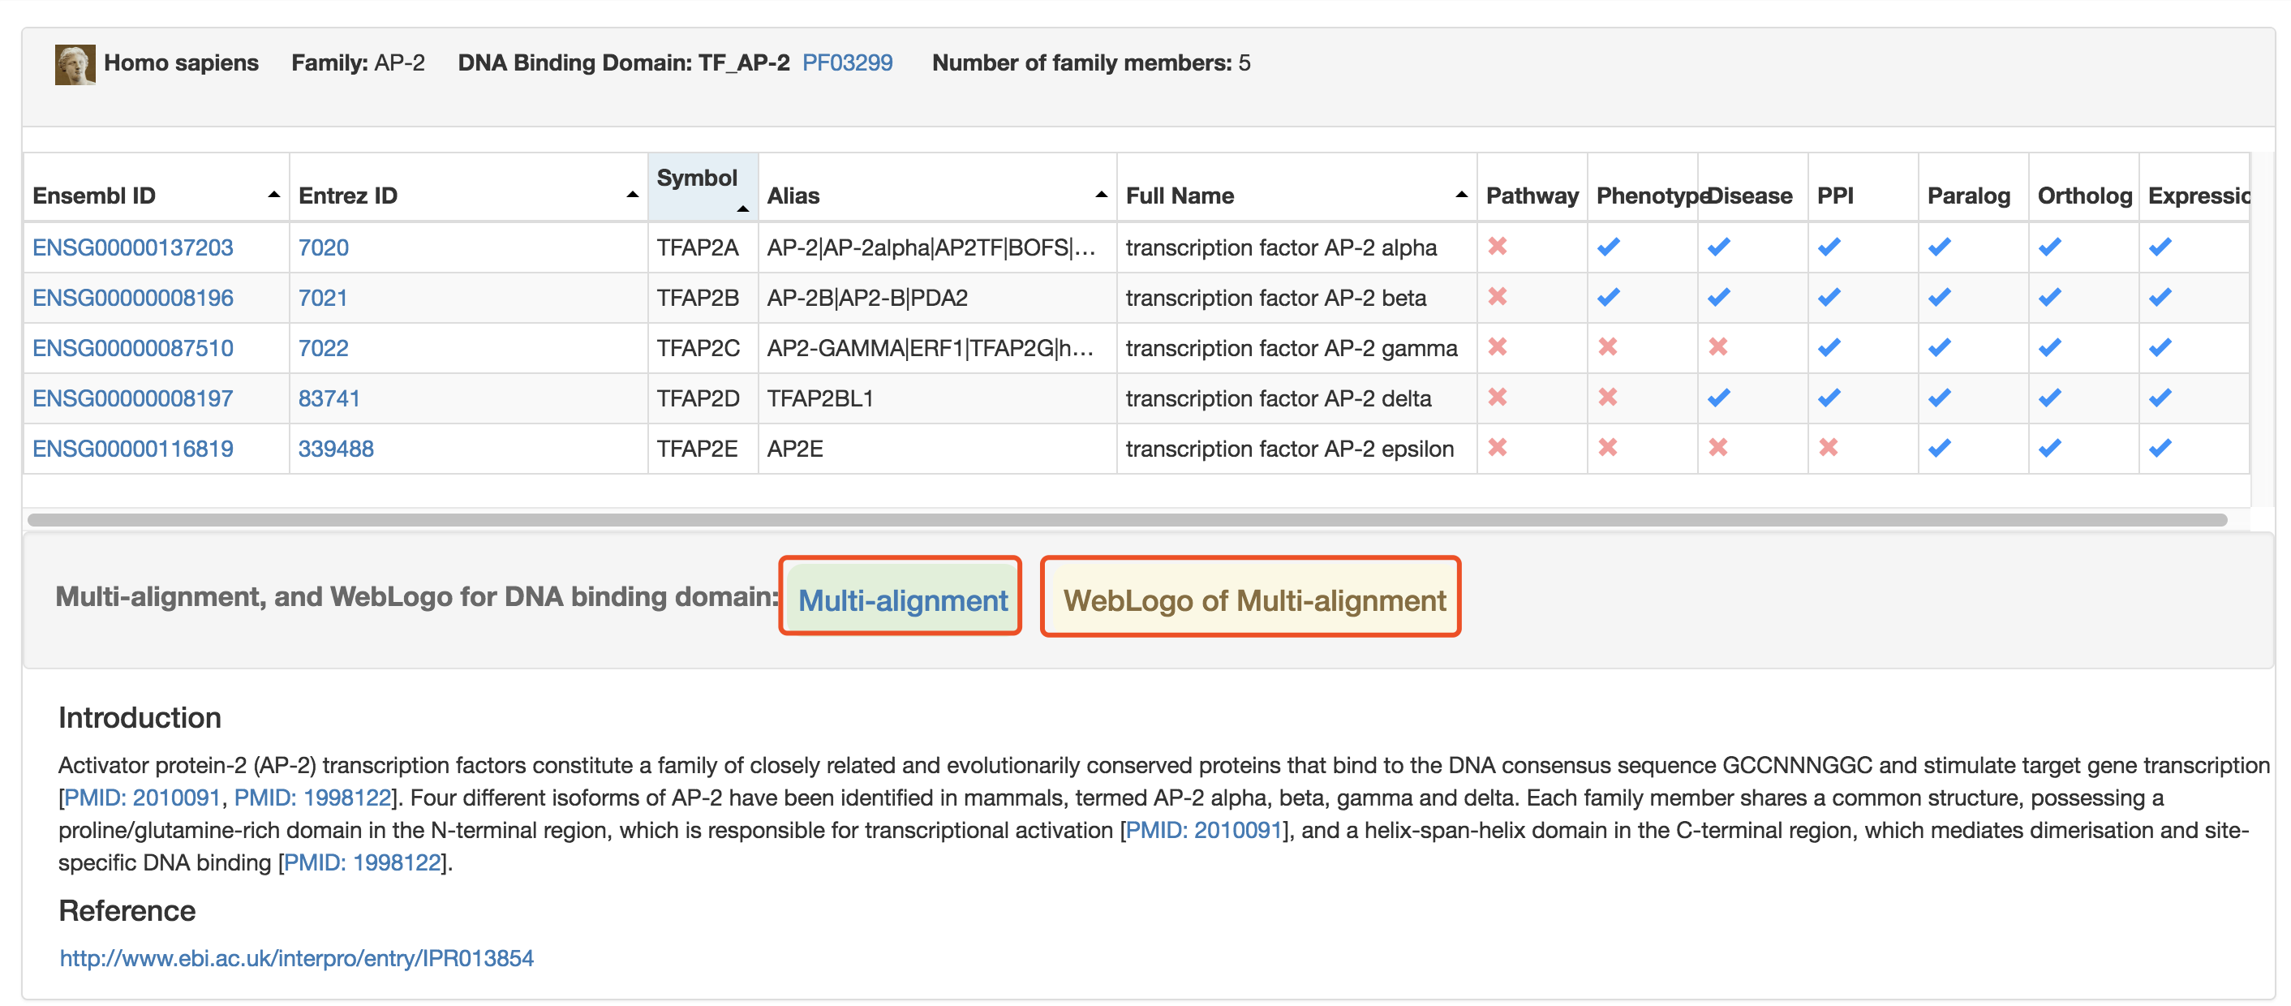Sort by Entrez ID column arrow
2291x1006 pixels.
632,195
